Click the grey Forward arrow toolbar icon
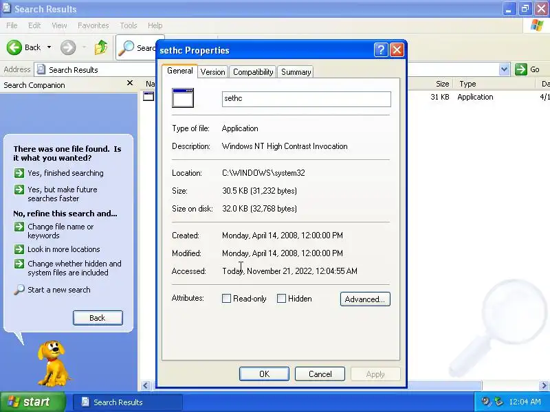Screen dimensions: 550x412 tap(67, 47)
